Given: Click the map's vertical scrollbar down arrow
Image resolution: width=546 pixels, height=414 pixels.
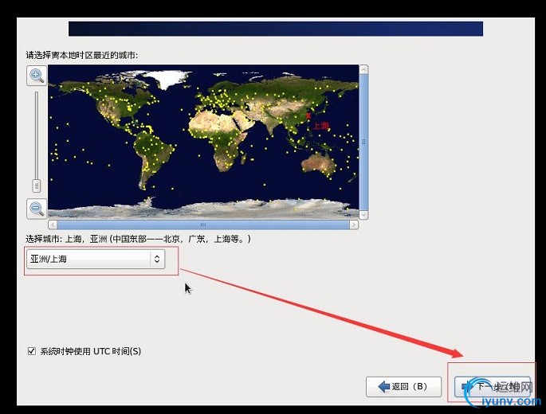Looking at the screenshot, I should point(363,215).
